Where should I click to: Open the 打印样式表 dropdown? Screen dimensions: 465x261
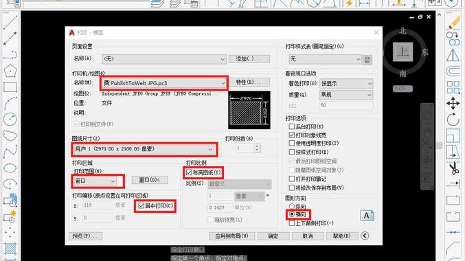[325, 59]
